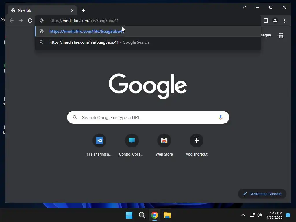
Task: Open the Chrome three-dot menu
Action: (x=284, y=21)
